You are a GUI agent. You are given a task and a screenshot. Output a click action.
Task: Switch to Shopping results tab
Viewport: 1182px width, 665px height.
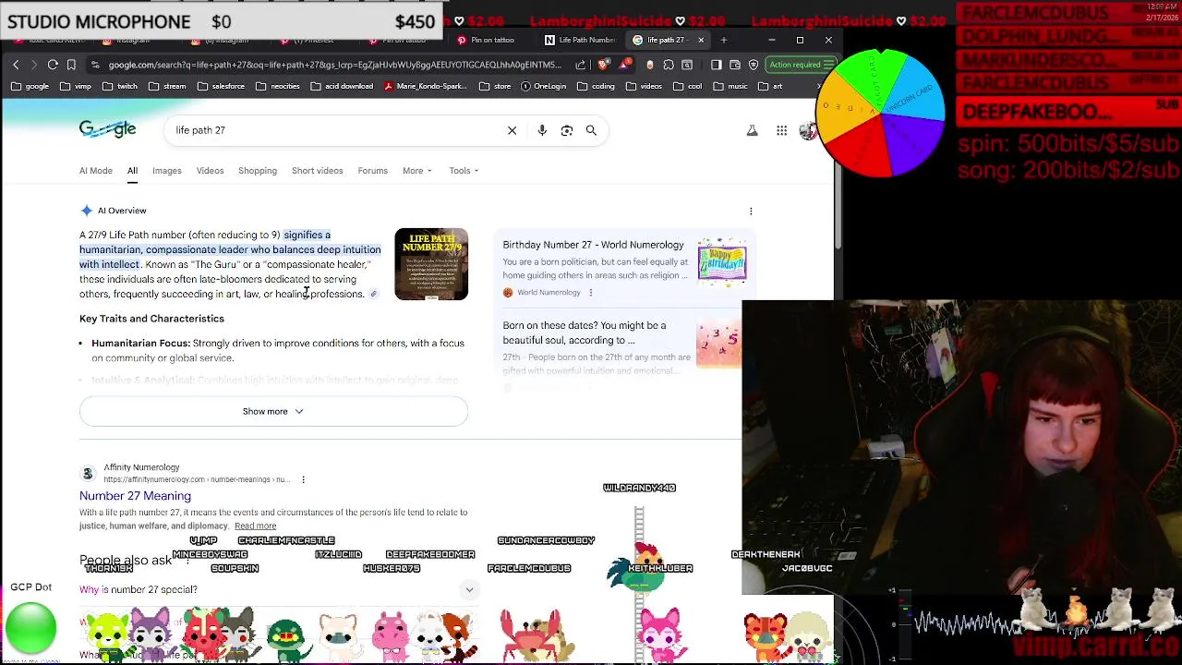[258, 171]
